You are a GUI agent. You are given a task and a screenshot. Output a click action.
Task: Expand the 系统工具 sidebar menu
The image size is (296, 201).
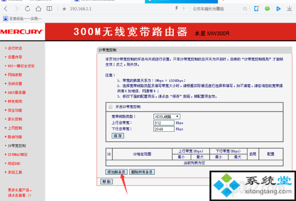pyautogui.click(x=15, y=172)
